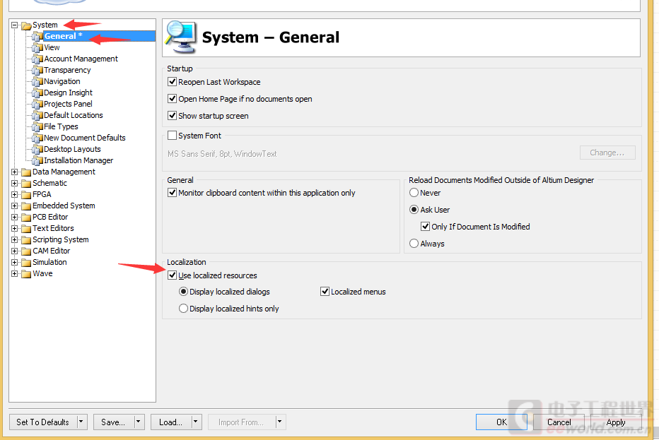Click the Installation Manager page icon

pos(37,161)
